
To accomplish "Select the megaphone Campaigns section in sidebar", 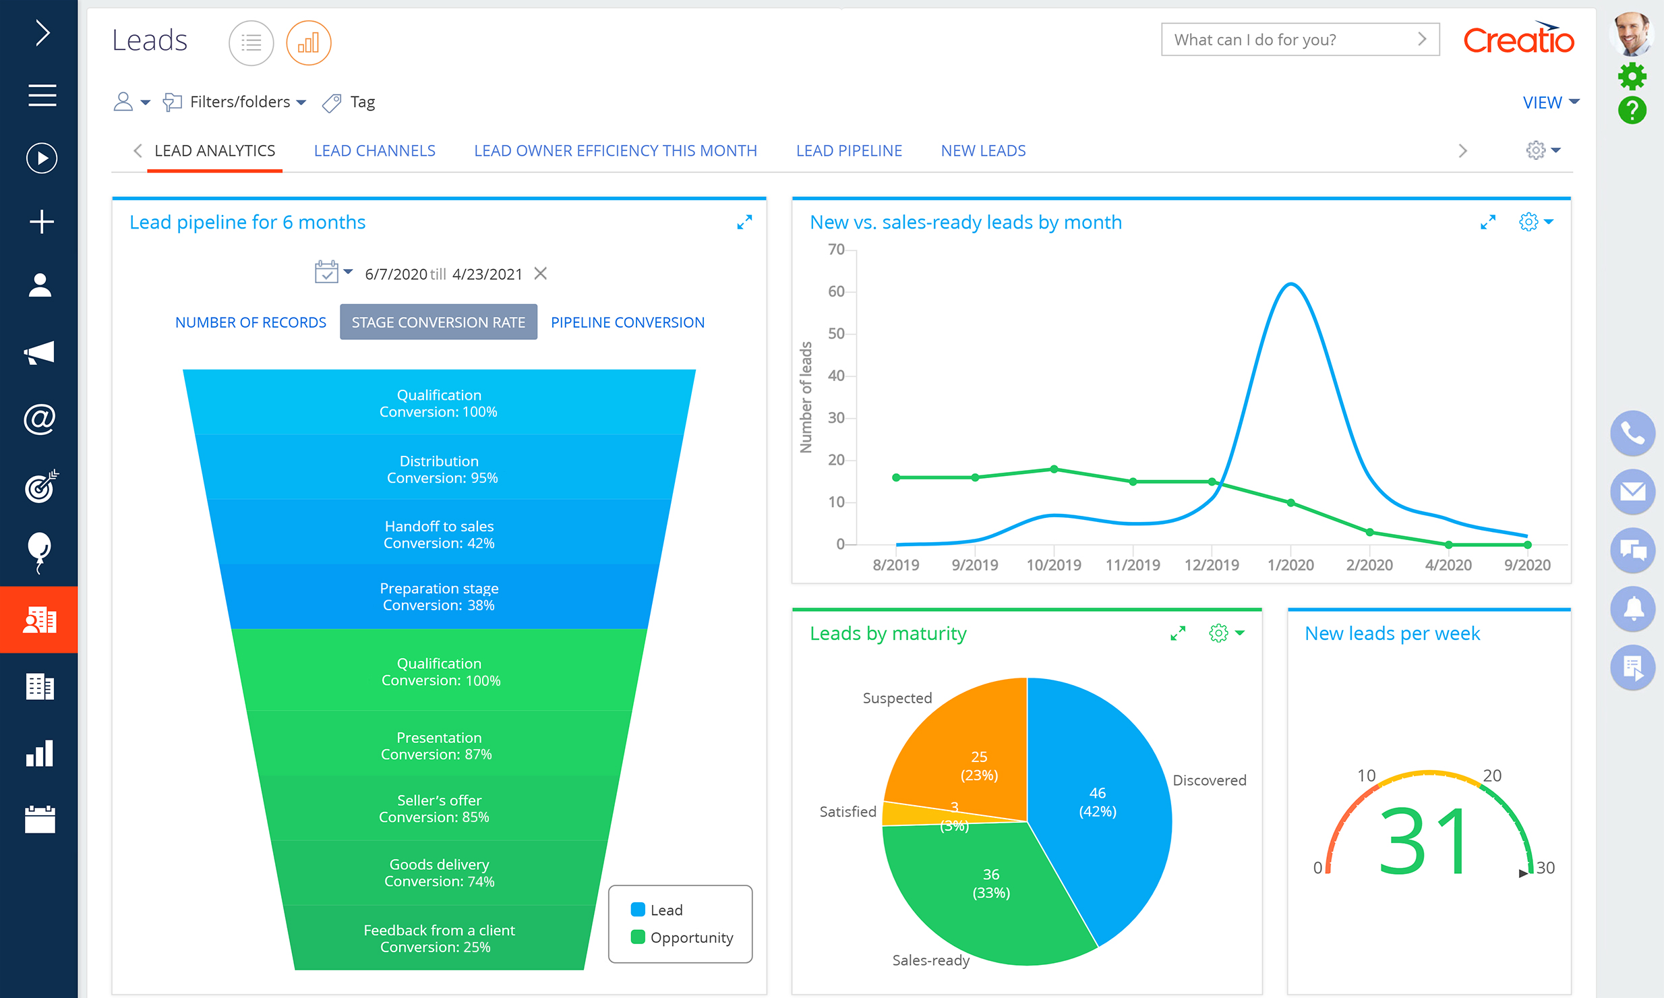I will coord(40,351).
